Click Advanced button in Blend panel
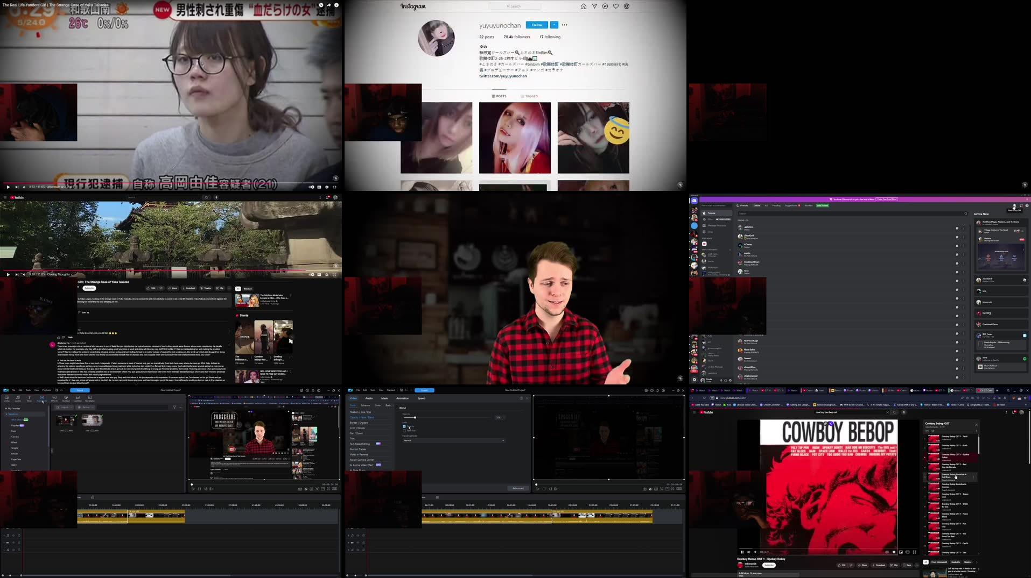The image size is (1031, 578). coord(518,488)
